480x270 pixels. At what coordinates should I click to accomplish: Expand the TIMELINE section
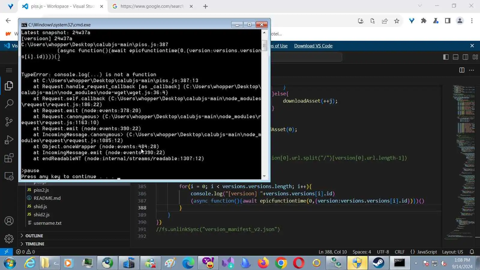pyautogui.click(x=74, y=244)
